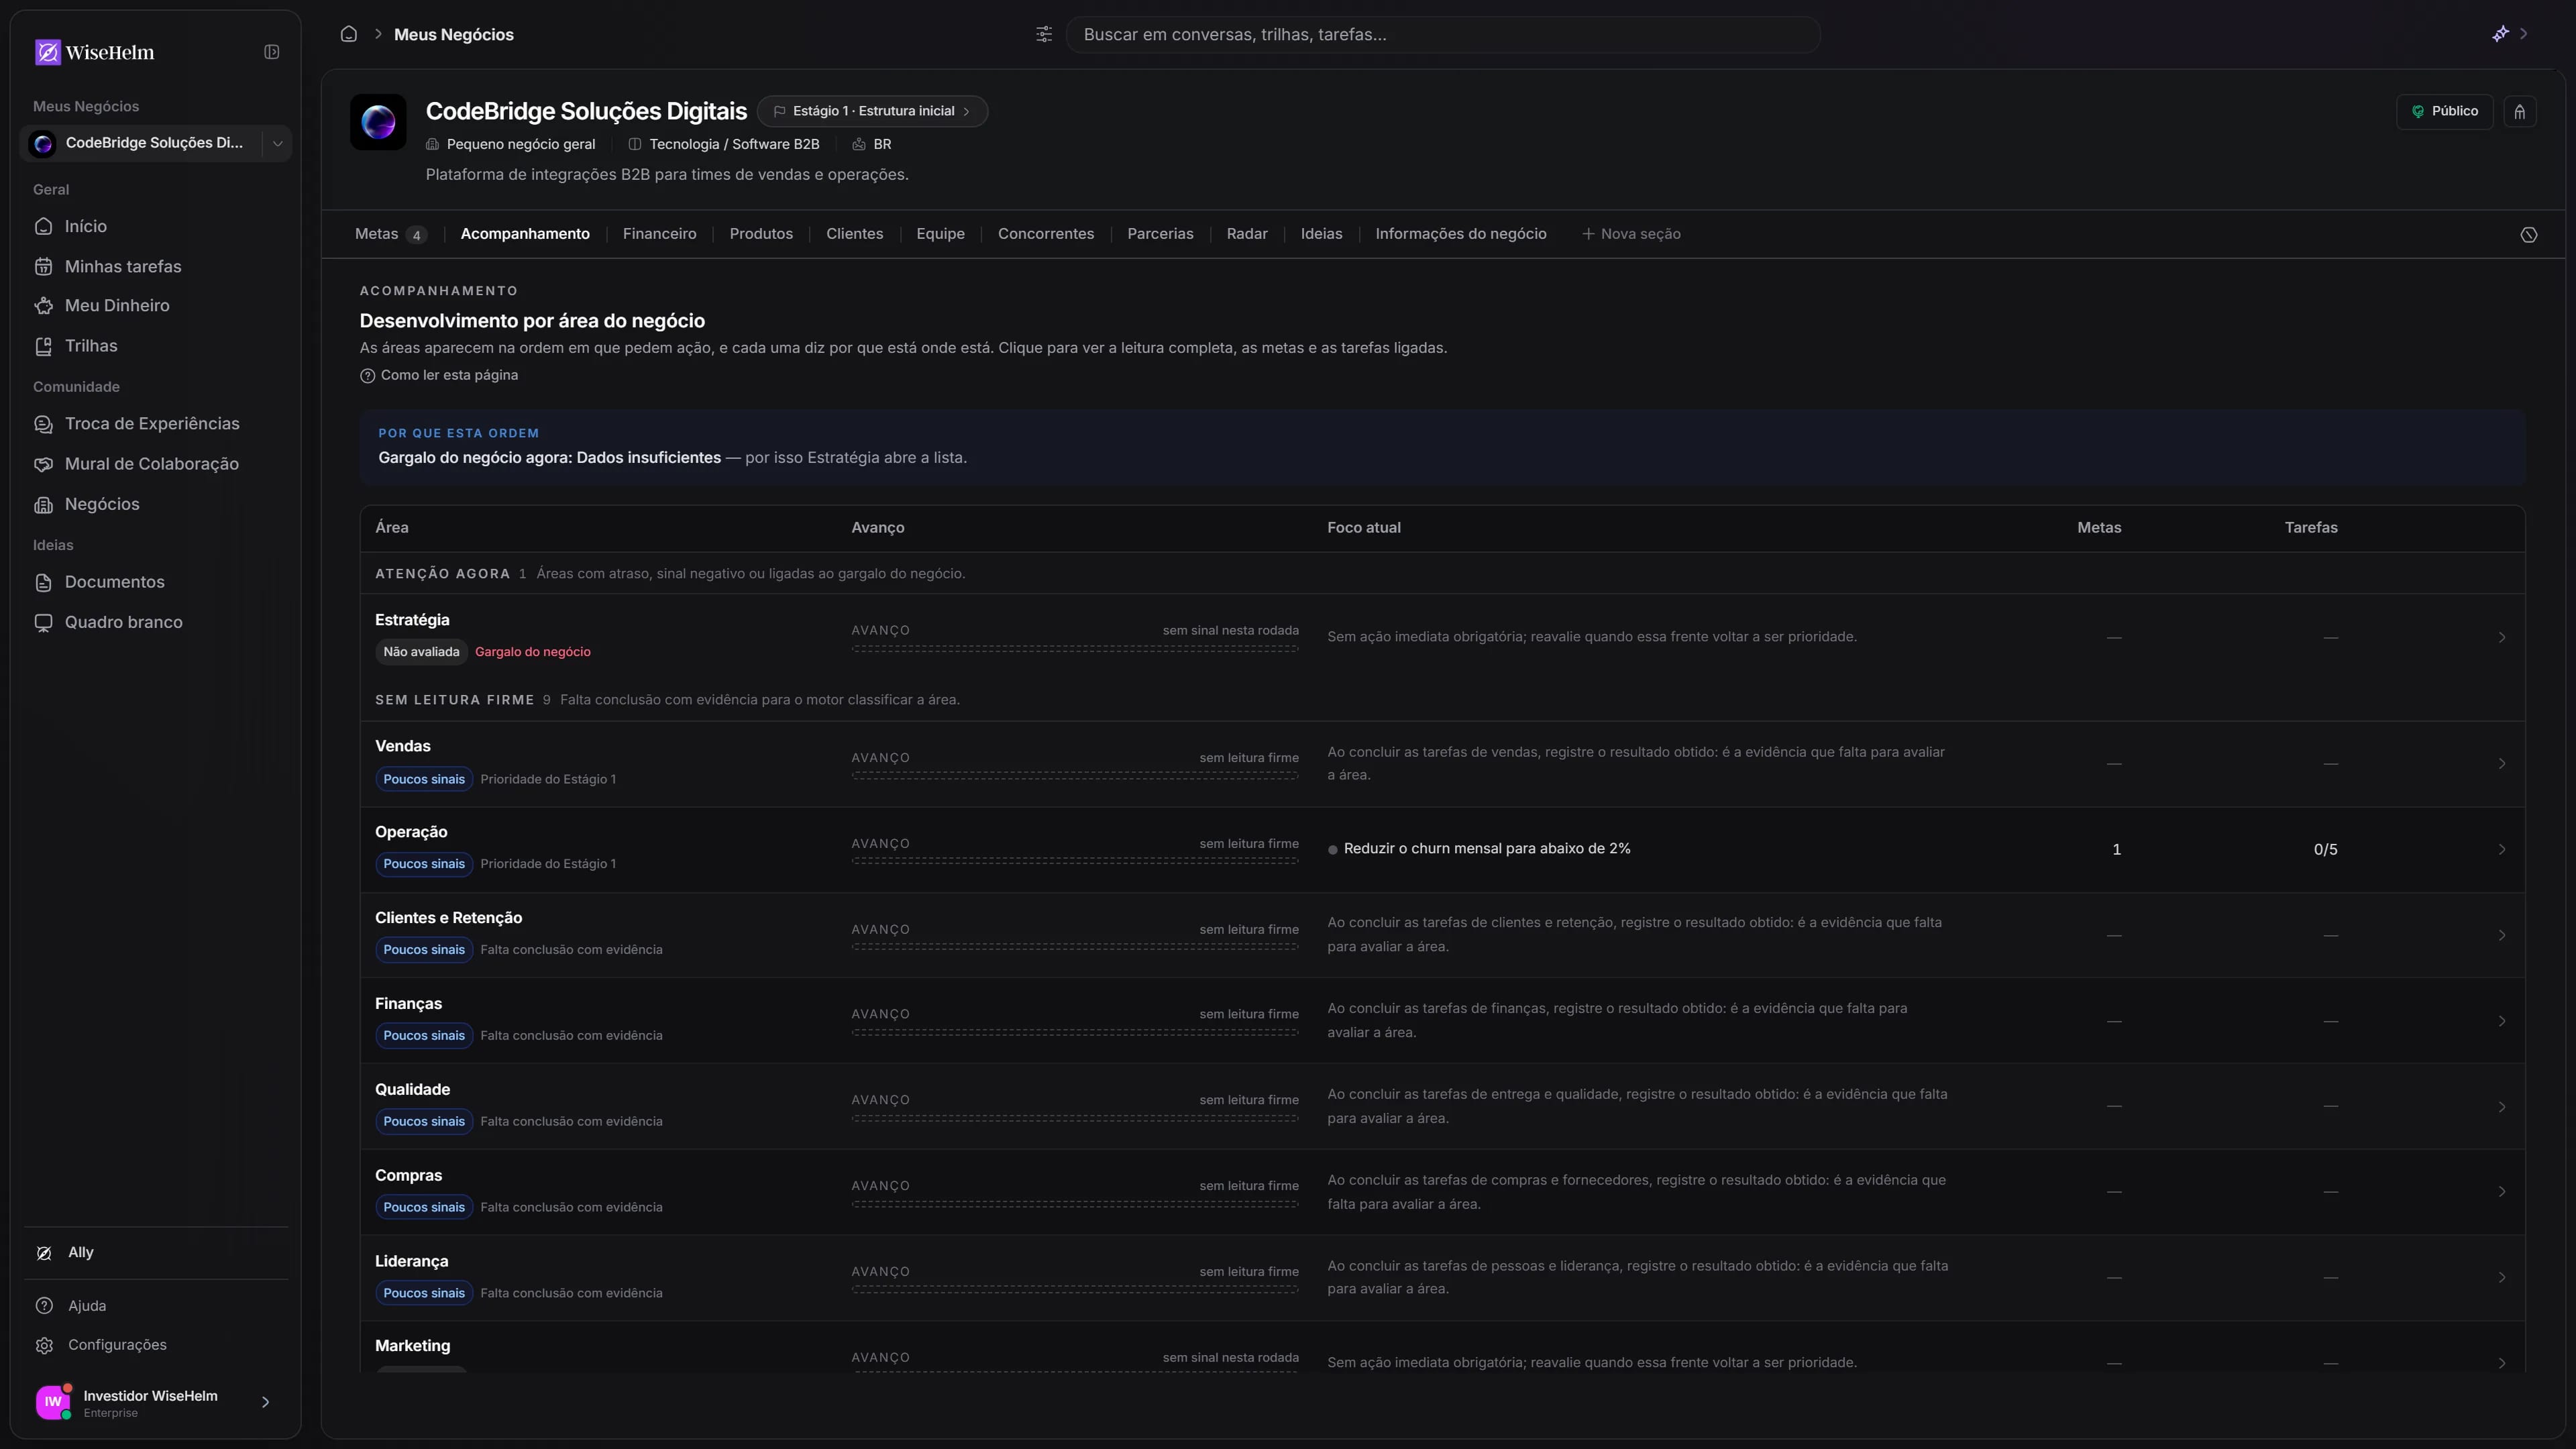
Task: Open the Liderança row chevron
Action: coord(2501,1277)
